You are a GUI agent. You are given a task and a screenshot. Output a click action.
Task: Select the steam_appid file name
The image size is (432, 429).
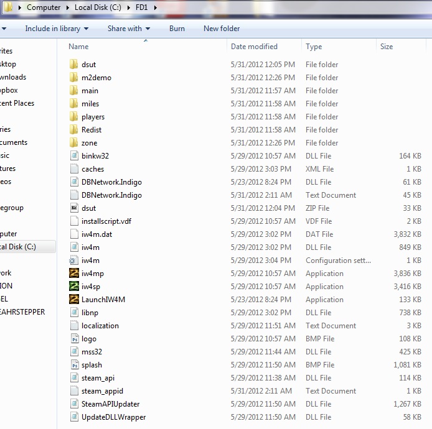click(102, 391)
